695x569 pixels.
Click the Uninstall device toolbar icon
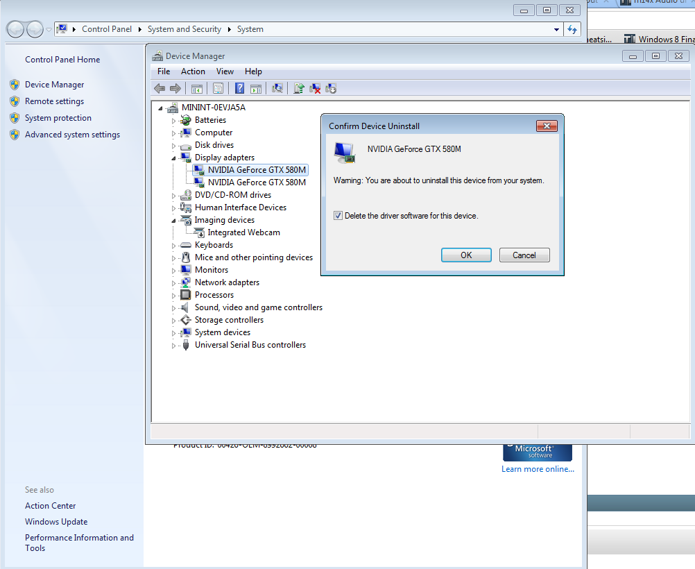(x=315, y=88)
